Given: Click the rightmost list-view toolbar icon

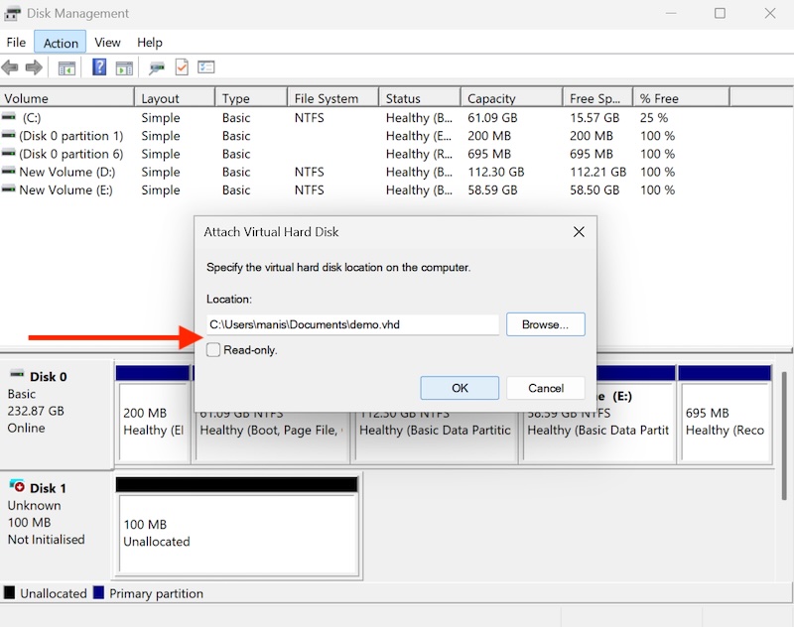Looking at the screenshot, I should click(206, 67).
